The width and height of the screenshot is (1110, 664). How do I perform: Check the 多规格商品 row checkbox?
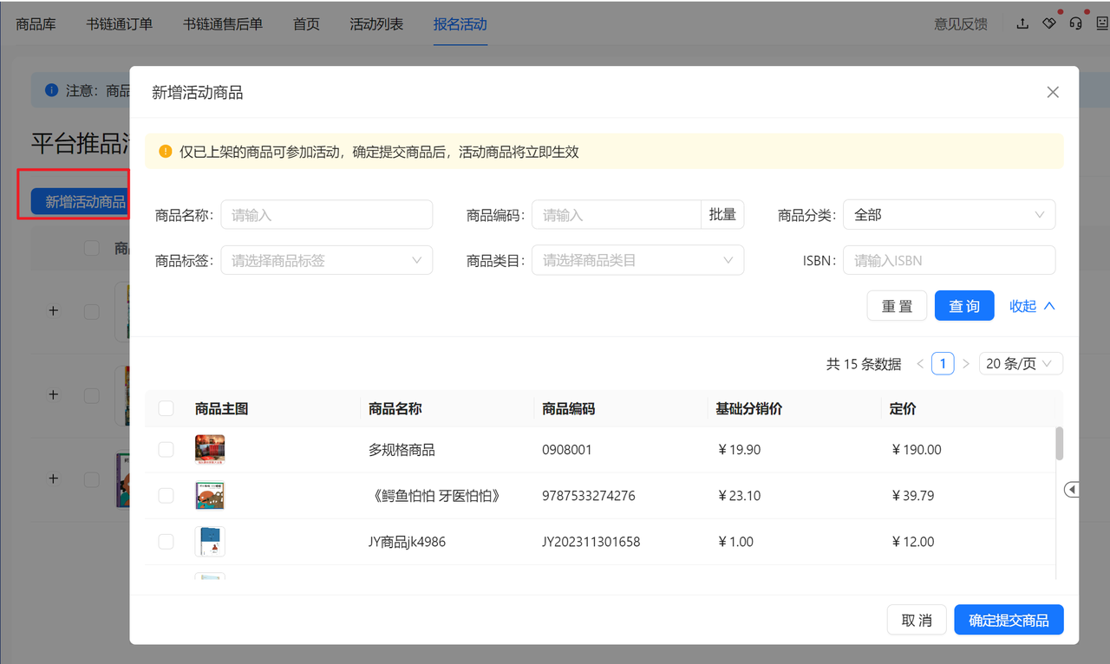point(166,449)
